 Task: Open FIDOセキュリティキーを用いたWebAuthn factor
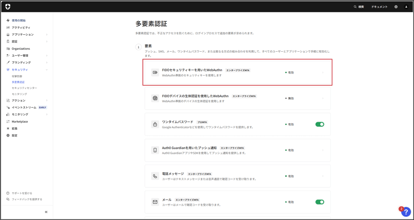[192, 70]
